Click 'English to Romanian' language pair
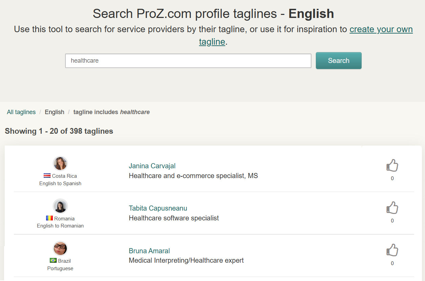 coord(60,226)
